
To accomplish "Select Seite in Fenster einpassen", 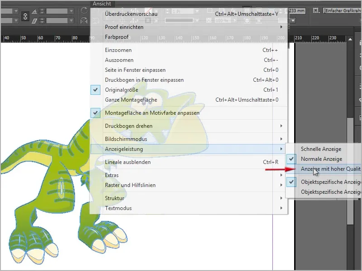I will click(x=189, y=70).
